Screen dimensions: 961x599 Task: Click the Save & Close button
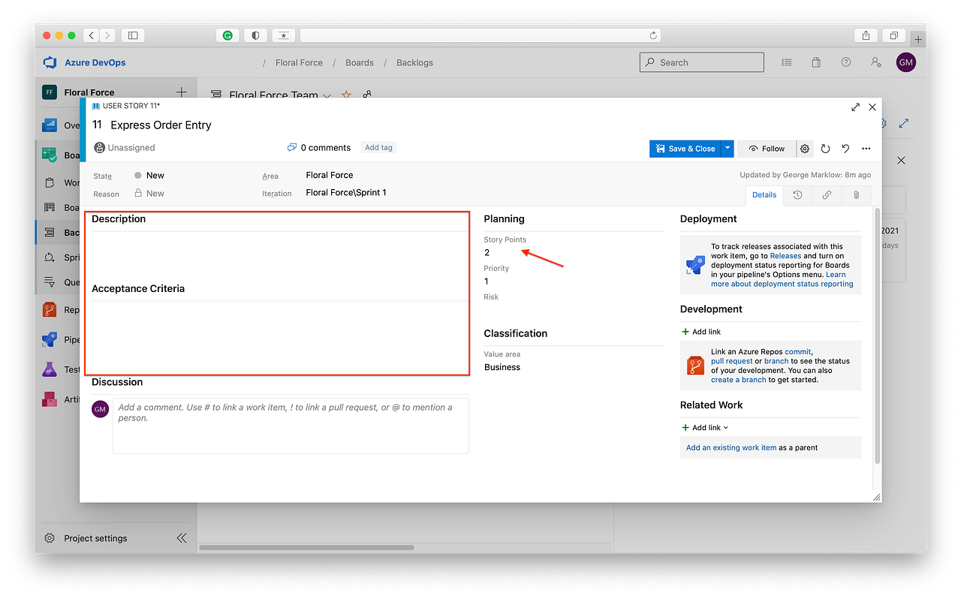pyautogui.click(x=685, y=149)
